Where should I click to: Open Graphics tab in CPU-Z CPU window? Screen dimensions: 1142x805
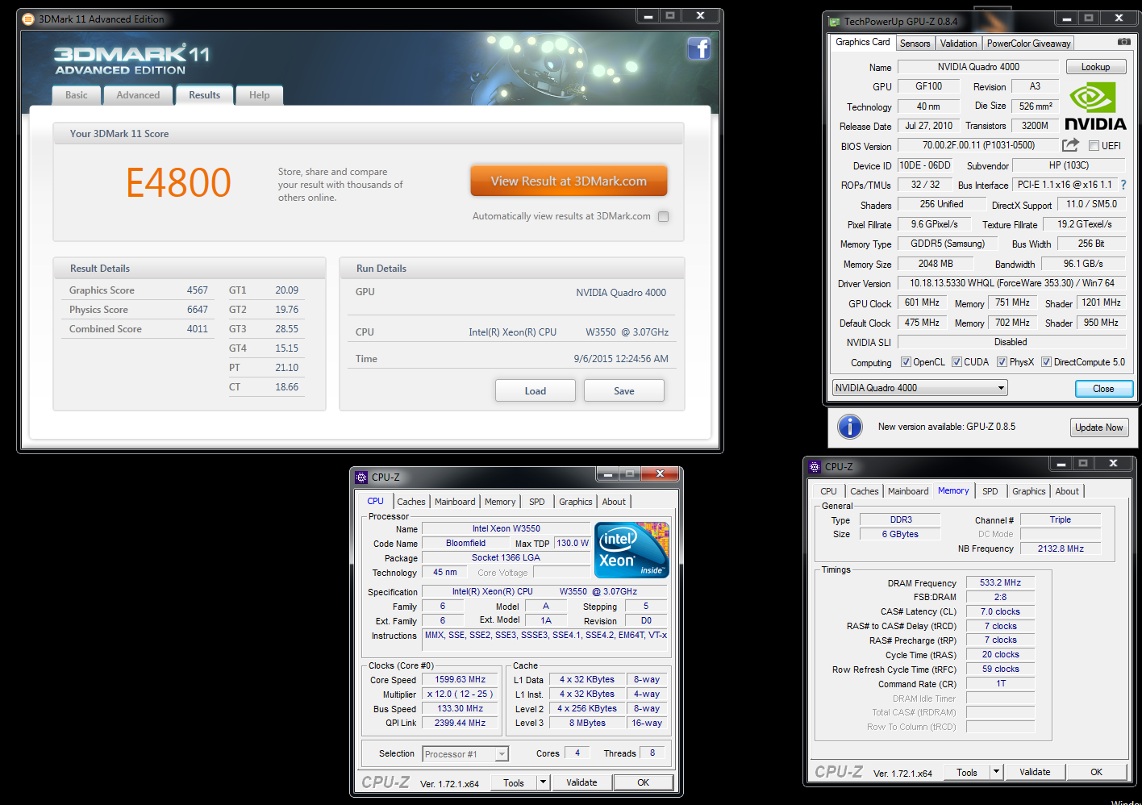[575, 502]
